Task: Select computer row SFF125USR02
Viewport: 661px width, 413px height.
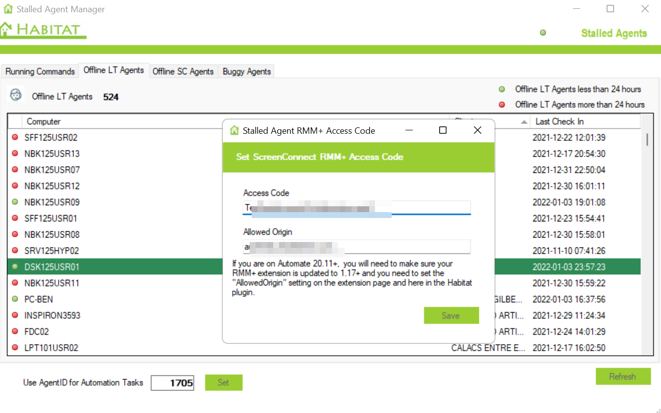Action: tap(51, 138)
